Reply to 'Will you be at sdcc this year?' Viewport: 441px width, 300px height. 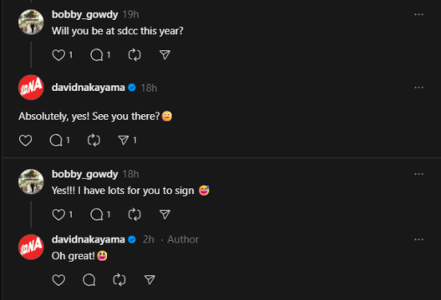pos(97,55)
